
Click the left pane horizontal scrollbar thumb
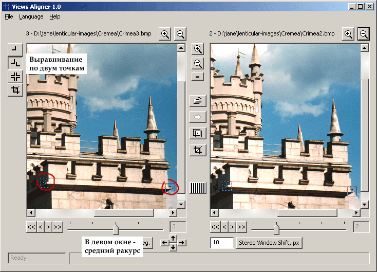(124, 212)
